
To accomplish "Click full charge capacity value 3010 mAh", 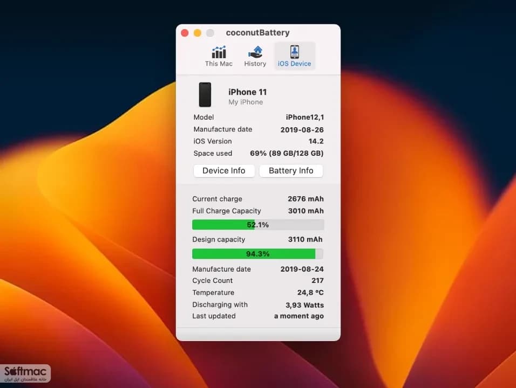I will [305, 211].
